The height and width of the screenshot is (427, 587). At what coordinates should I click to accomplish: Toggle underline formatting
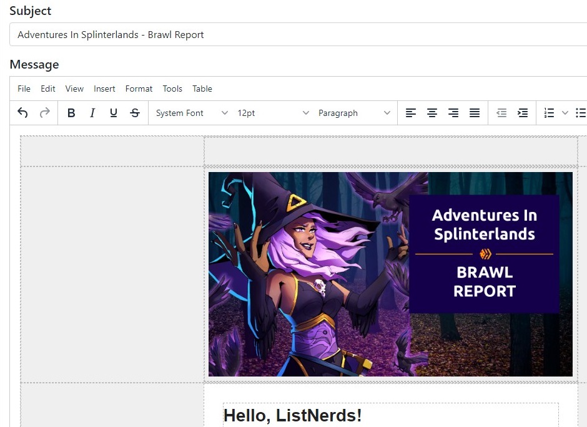tap(114, 113)
